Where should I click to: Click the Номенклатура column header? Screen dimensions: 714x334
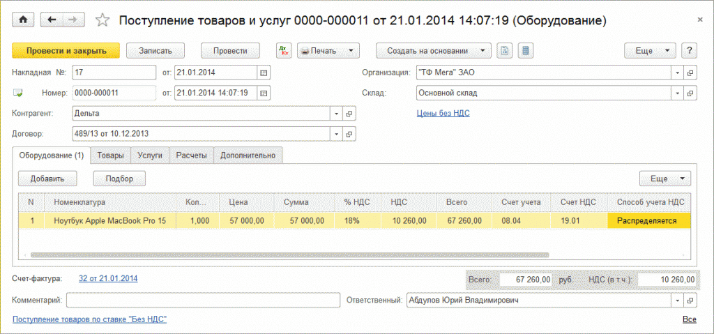tap(110, 202)
